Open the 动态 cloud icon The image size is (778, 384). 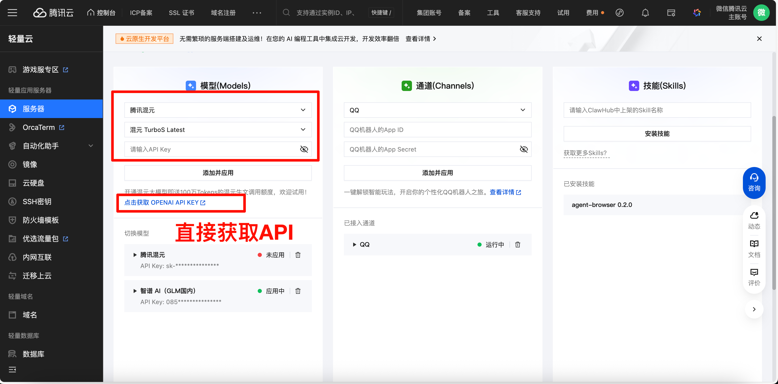pos(754,215)
